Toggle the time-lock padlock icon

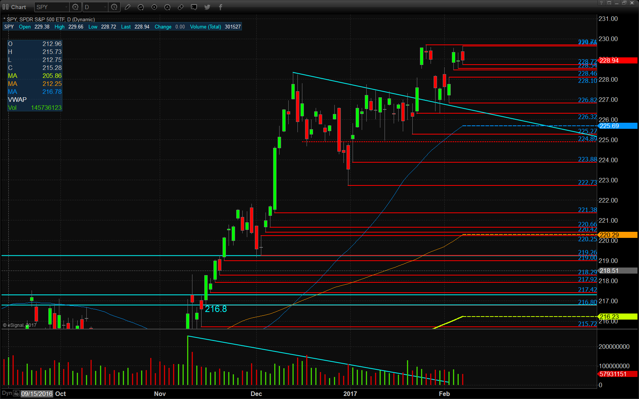(16, 393)
